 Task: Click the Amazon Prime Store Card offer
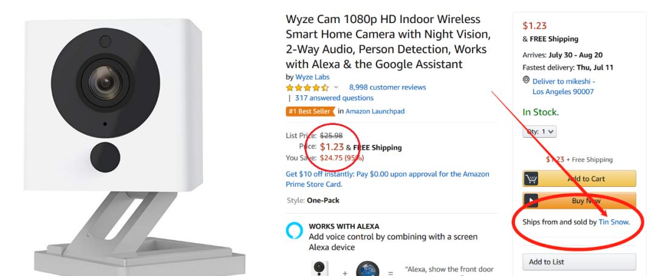[387, 179]
